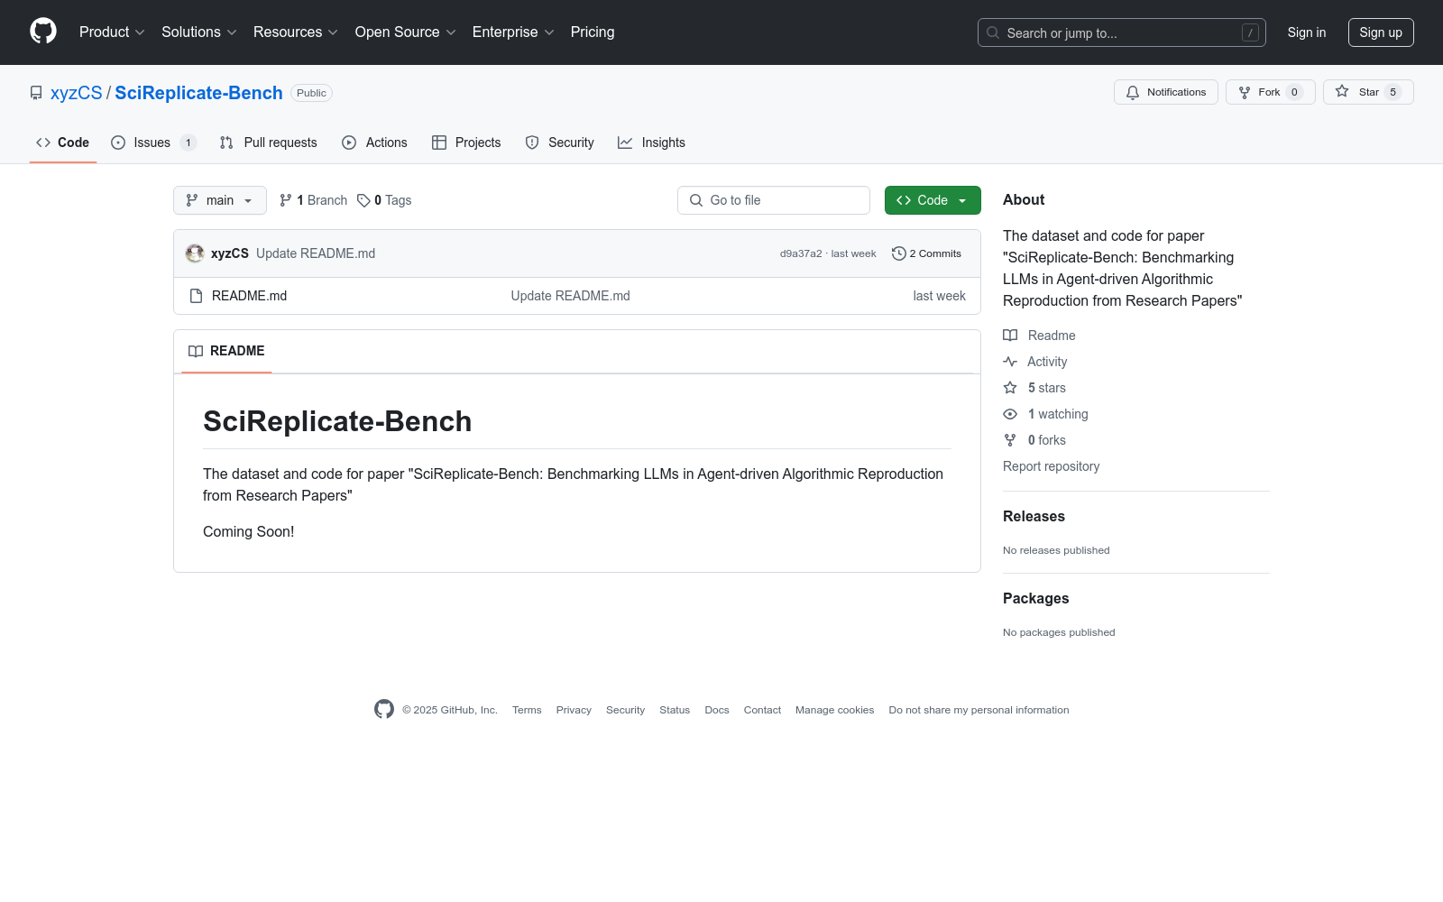Open the footer Security link

tap(625, 710)
